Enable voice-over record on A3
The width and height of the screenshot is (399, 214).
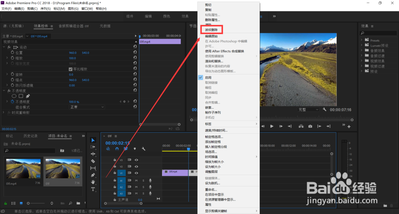coord(150,194)
